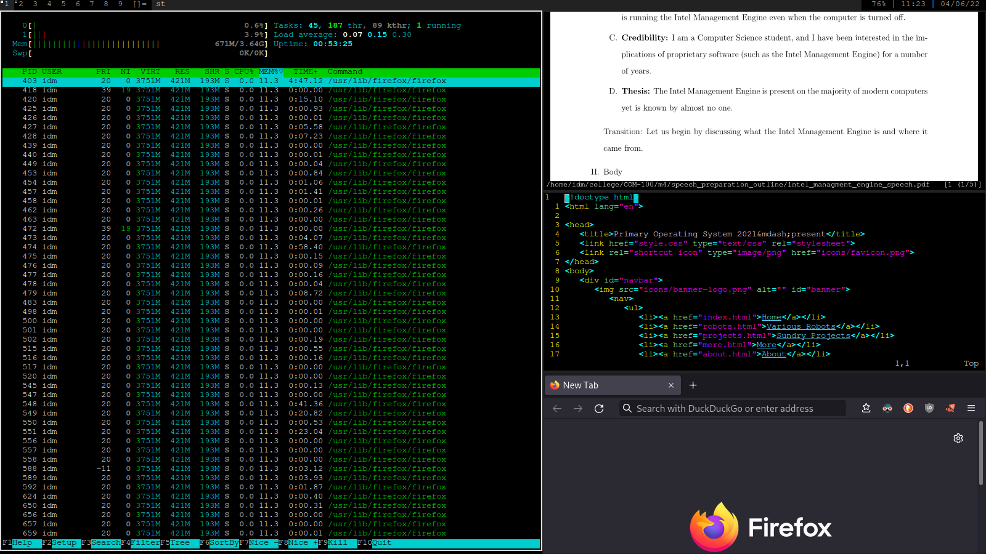Toggle the dwm tiling layout symbol
986x554 pixels.
click(x=140, y=4)
